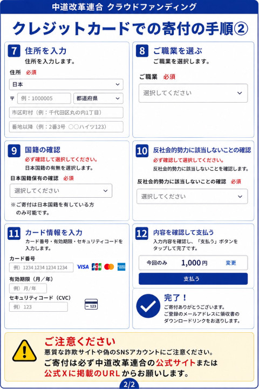Click the 〒 postal symbol
The image size is (259, 389).
tap(12, 99)
